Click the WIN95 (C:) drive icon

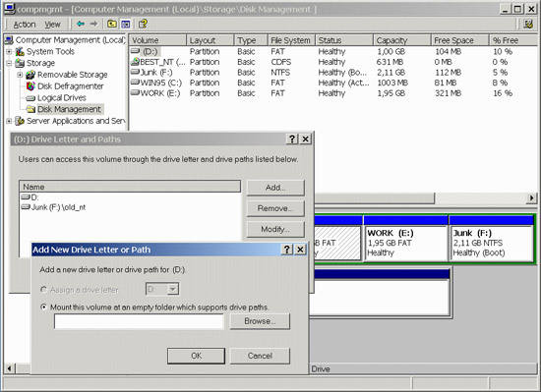[x=135, y=83]
